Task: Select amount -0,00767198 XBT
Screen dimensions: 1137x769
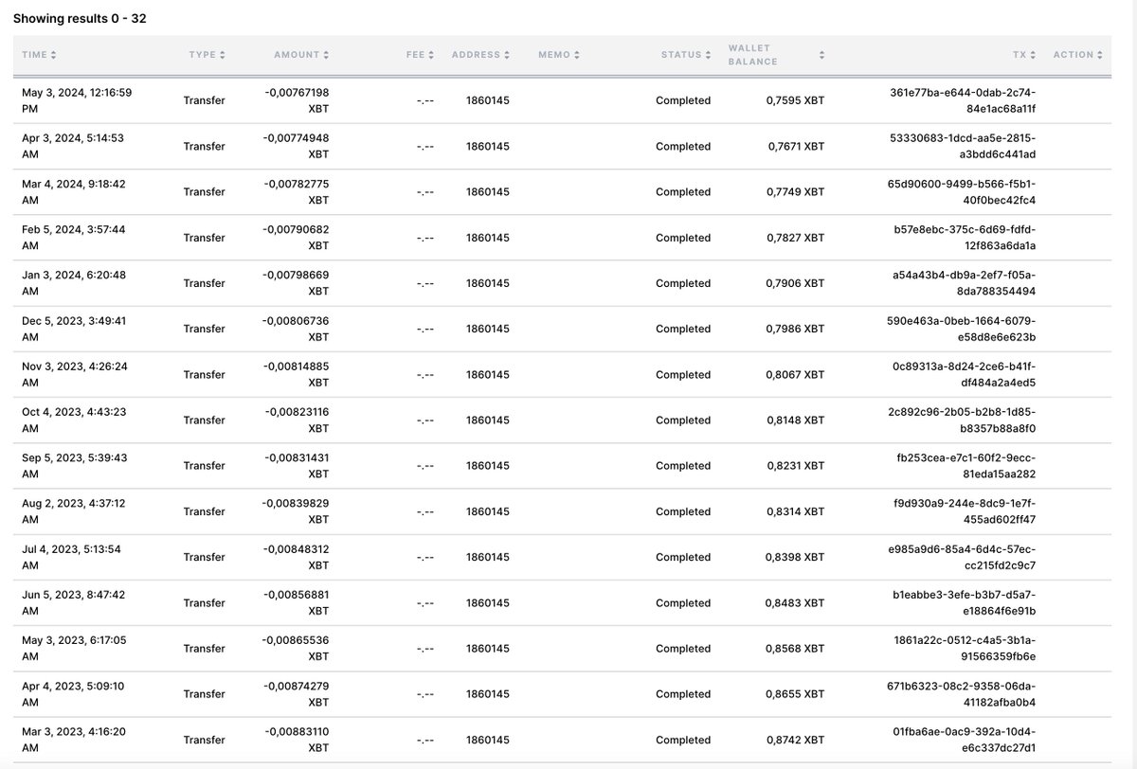Action: 297,100
